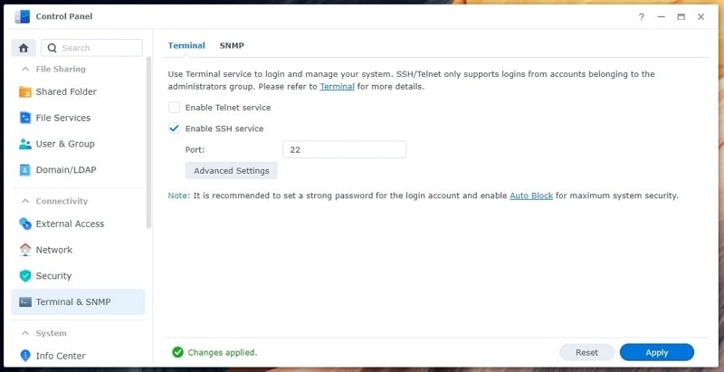Click the SSH Port input field
The width and height of the screenshot is (724, 372).
(x=345, y=149)
